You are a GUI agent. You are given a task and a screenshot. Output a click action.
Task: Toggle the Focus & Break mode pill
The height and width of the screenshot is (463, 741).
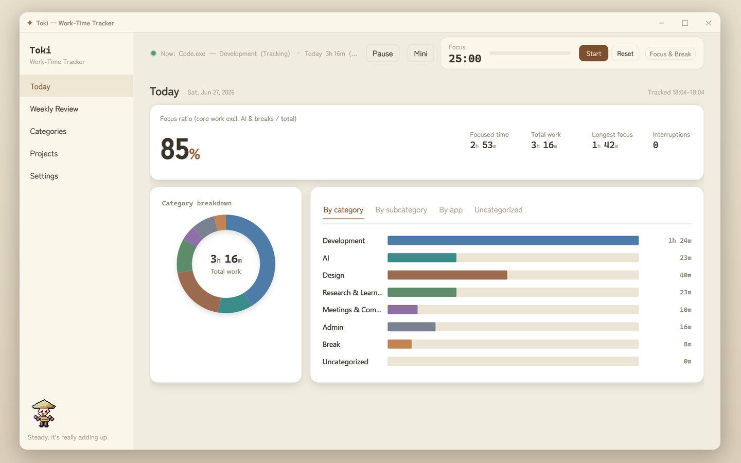[670, 54]
